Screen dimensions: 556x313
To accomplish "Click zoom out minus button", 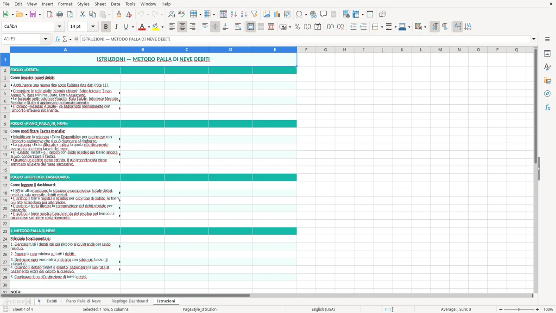I will point(500,309).
